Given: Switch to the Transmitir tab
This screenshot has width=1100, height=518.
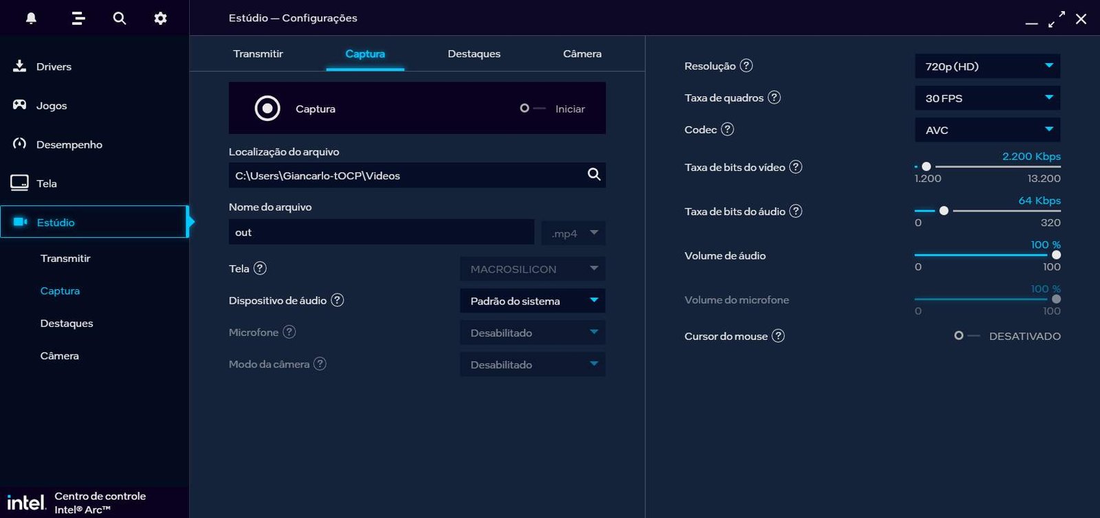Looking at the screenshot, I should point(258,54).
